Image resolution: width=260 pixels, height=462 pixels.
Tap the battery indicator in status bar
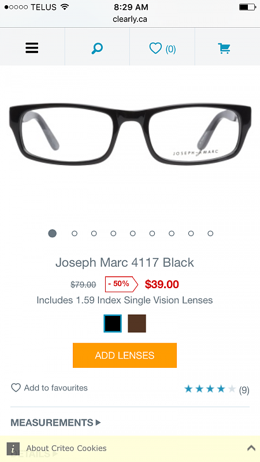(248, 7)
